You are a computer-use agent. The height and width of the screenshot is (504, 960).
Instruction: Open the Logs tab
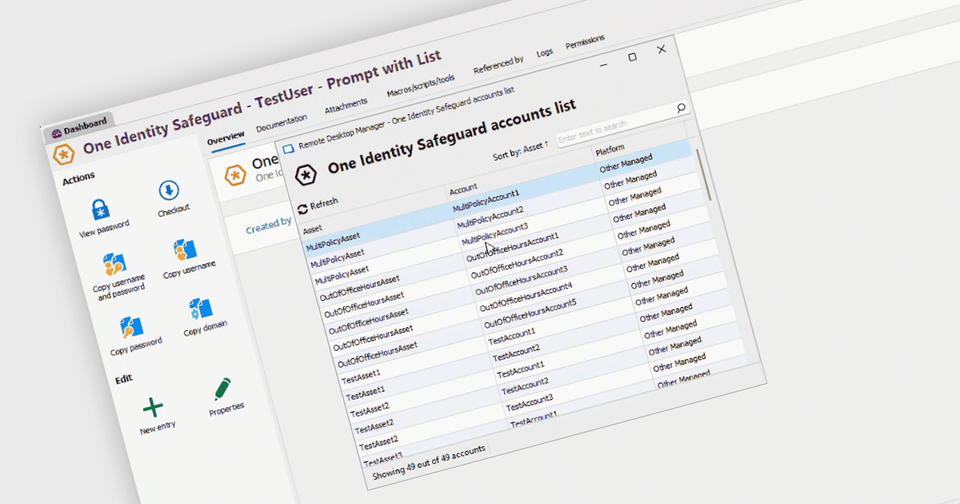[545, 53]
